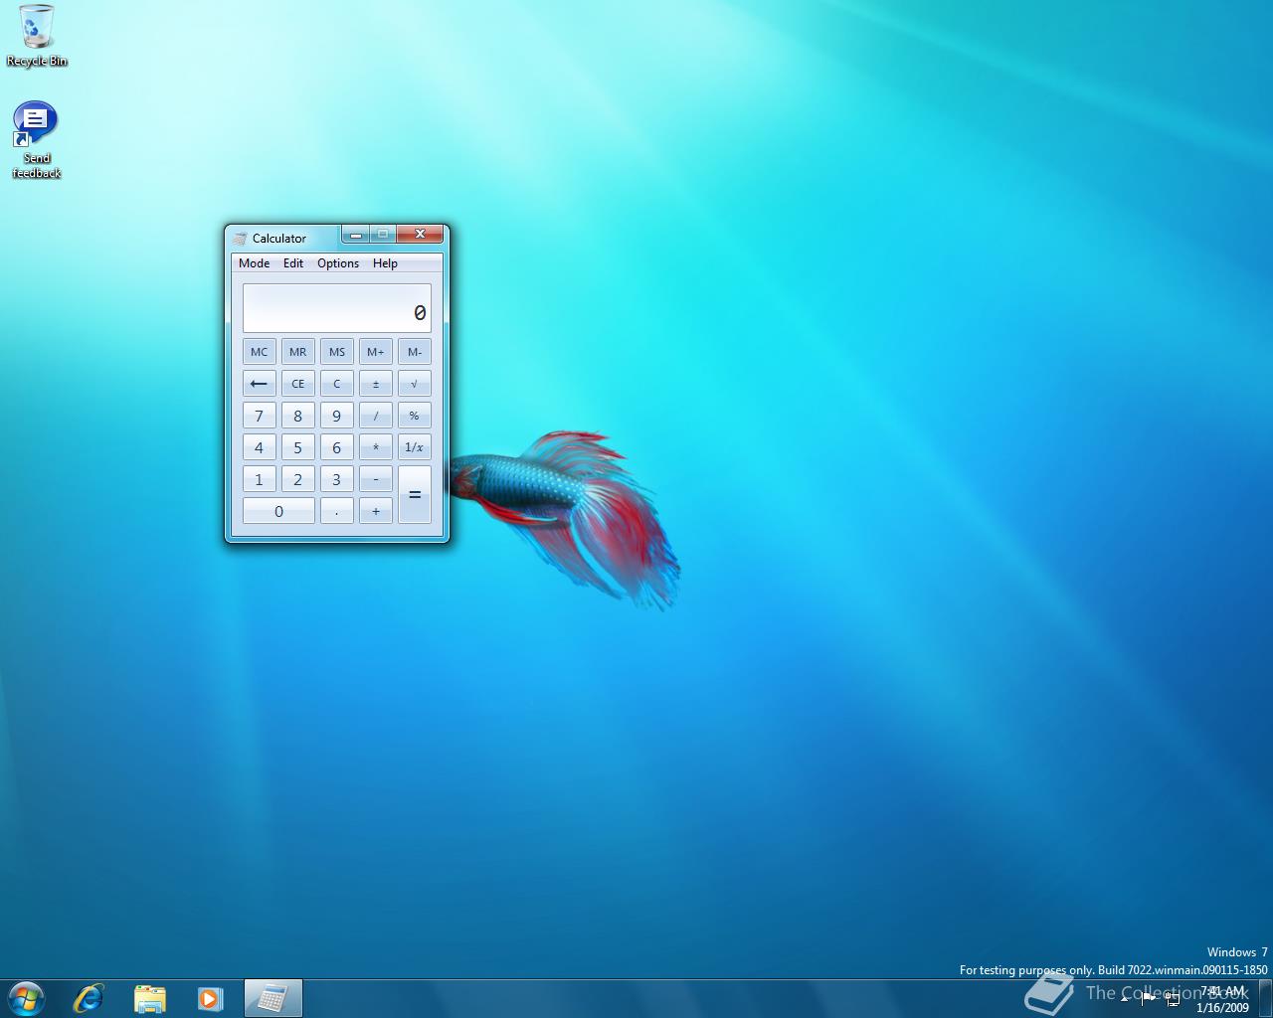Open the Mode menu in Calculator
This screenshot has height=1018, width=1273.
click(x=254, y=263)
